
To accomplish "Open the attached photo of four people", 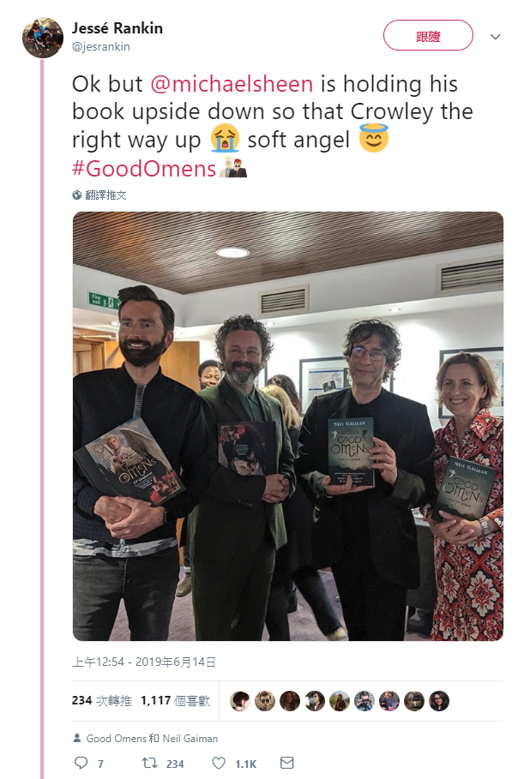I will pyautogui.click(x=288, y=426).
